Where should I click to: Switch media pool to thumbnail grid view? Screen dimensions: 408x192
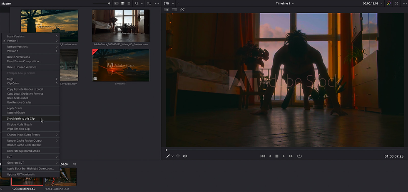click(x=122, y=3)
